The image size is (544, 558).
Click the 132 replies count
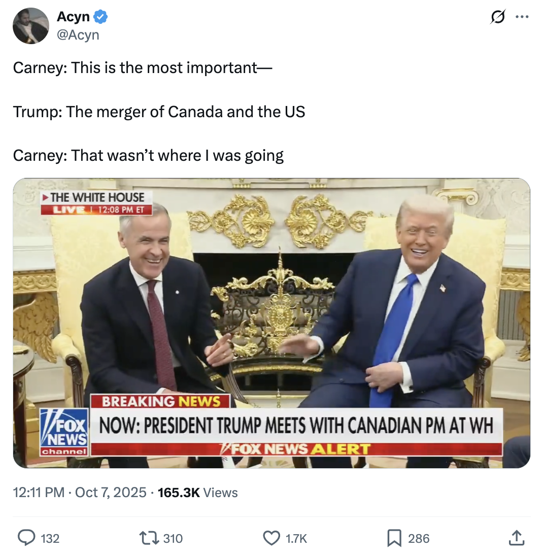[50, 538]
